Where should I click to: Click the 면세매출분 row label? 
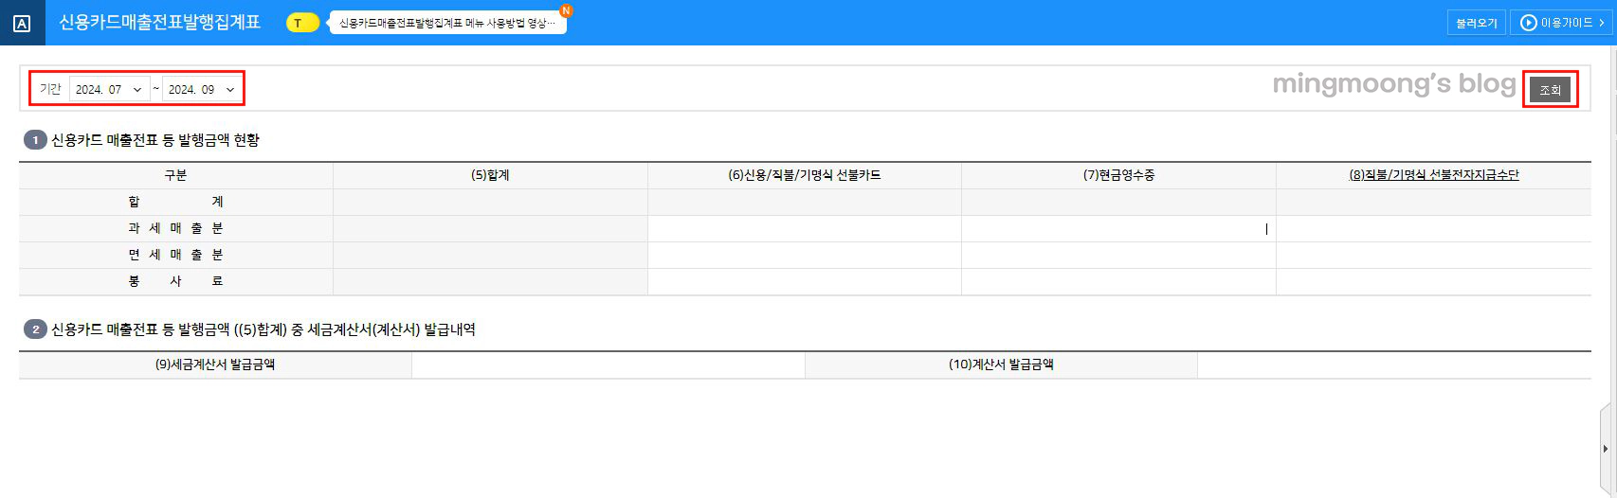(x=175, y=255)
